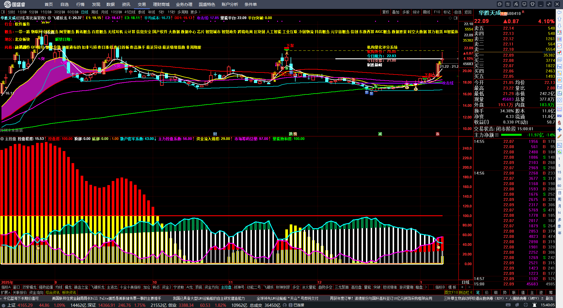563x308 pixels.
Task: Click the list icon beside 主力净额
Action: (x=497, y=135)
